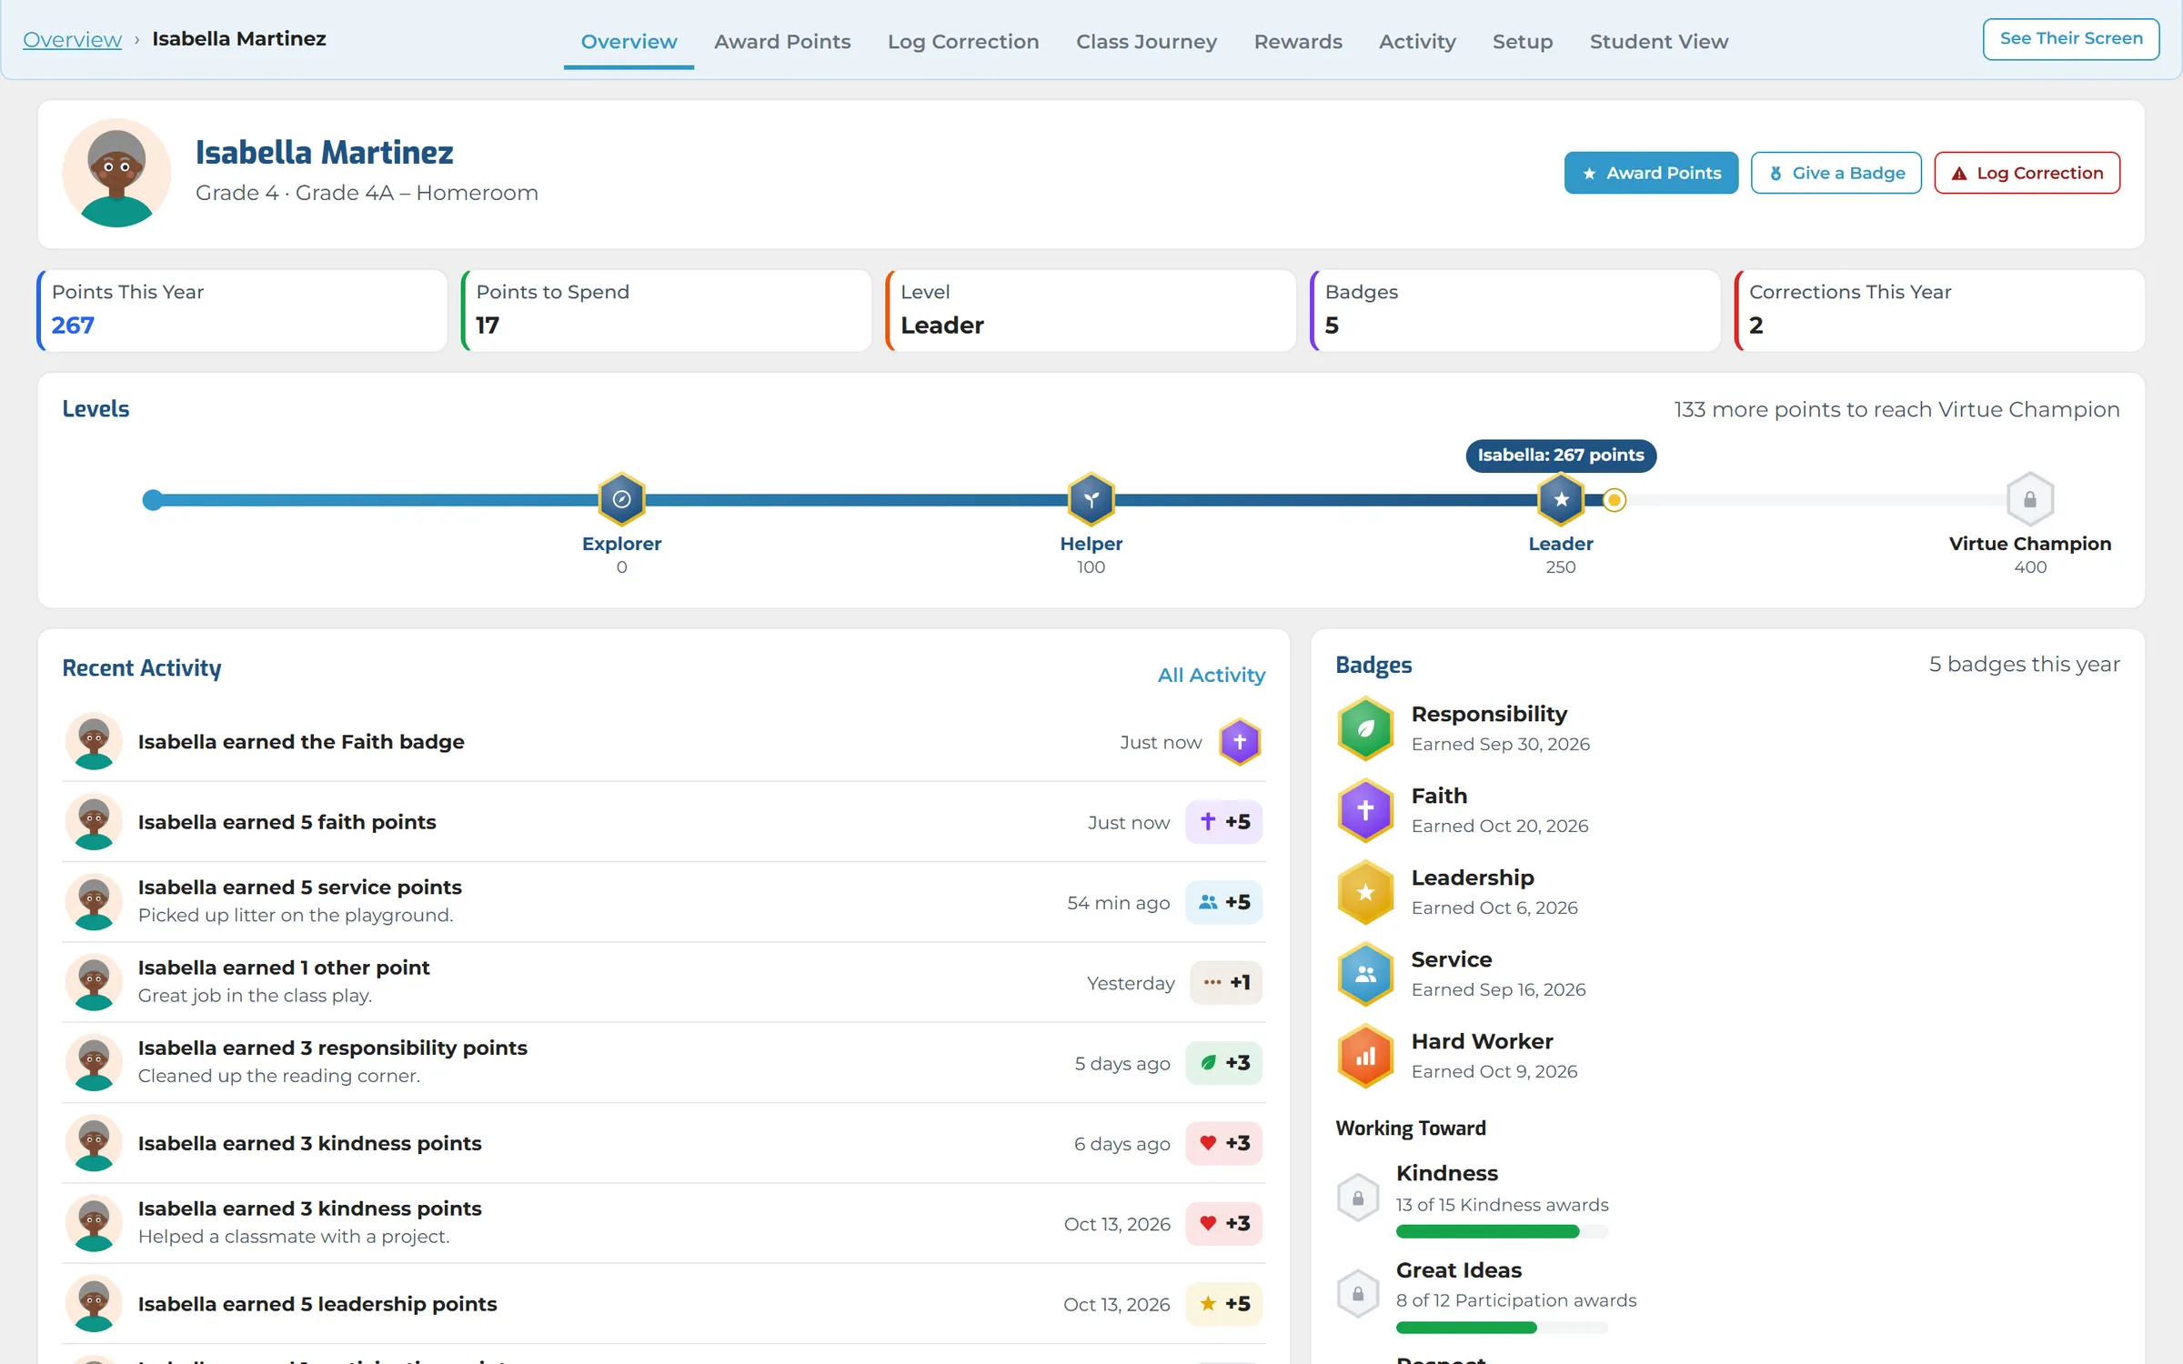This screenshot has height=1364, width=2183.
Task: Click the blue Award Points button
Action: coord(1651,173)
